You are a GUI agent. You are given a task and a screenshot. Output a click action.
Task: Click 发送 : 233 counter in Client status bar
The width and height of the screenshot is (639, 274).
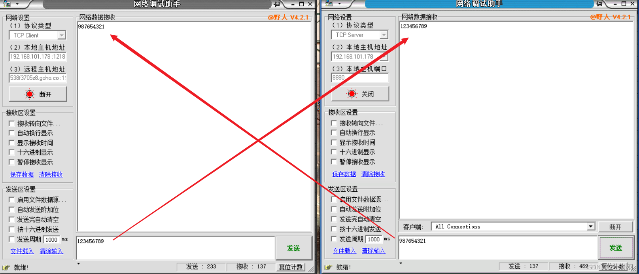click(201, 267)
